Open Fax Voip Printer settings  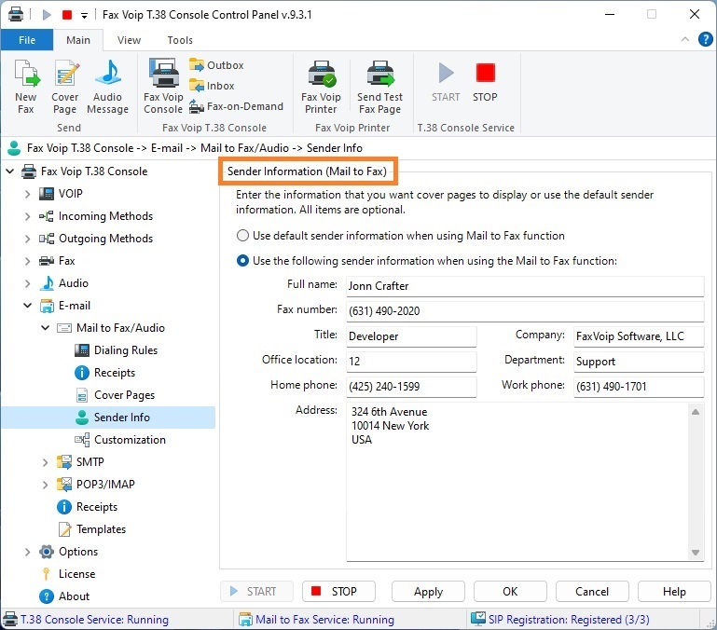[321, 87]
